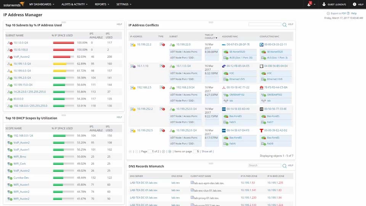This screenshot has height=206, width=366.
Task: Click the vendor icon beside MAC 78-F5-FD-A4-C5-BA
Action: (x=262, y=88)
